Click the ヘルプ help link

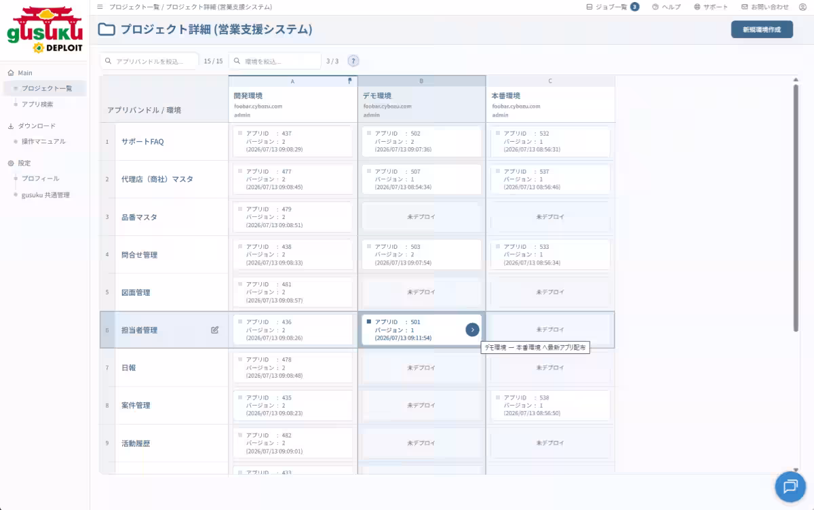666,7
